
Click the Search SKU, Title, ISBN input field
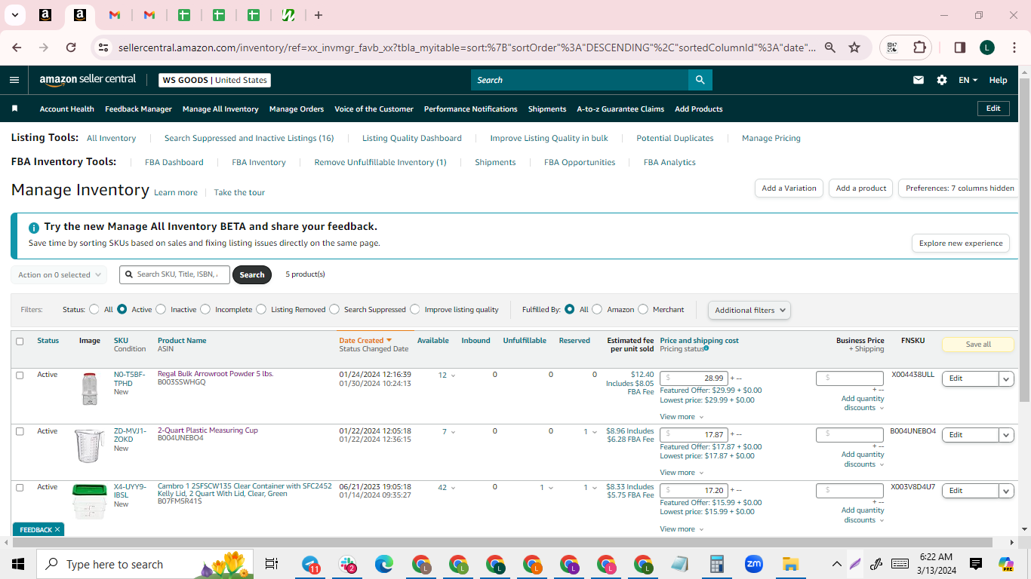pyautogui.click(x=174, y=274)
